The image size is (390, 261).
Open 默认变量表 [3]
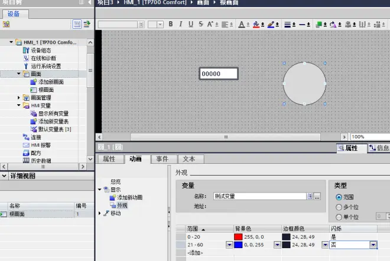[x=54, y=129]
